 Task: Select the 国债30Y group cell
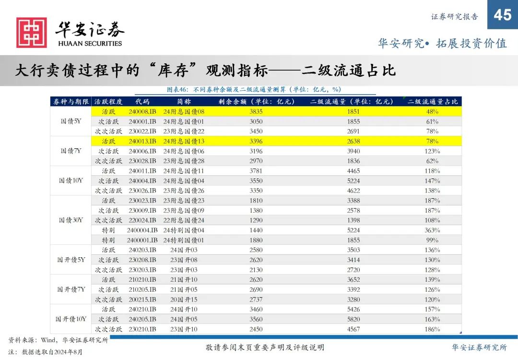pos(71,220)
